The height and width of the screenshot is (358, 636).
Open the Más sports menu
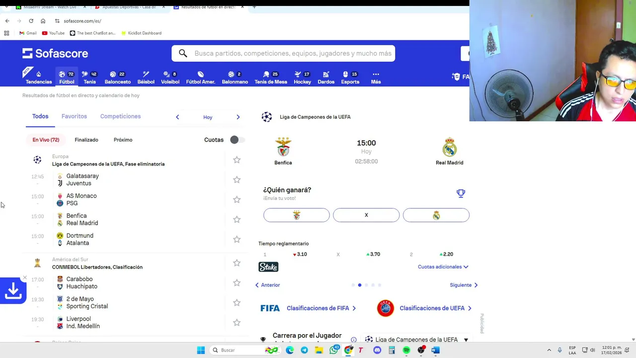click(376, 77)
